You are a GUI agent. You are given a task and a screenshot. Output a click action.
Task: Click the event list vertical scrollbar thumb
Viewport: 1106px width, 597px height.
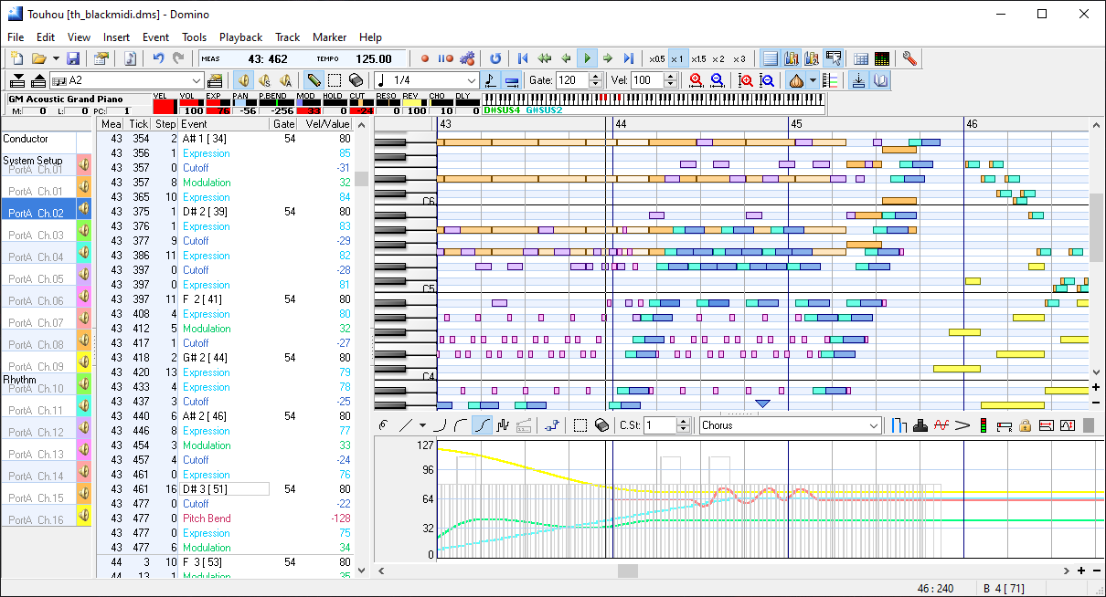[x=362, y=178]
